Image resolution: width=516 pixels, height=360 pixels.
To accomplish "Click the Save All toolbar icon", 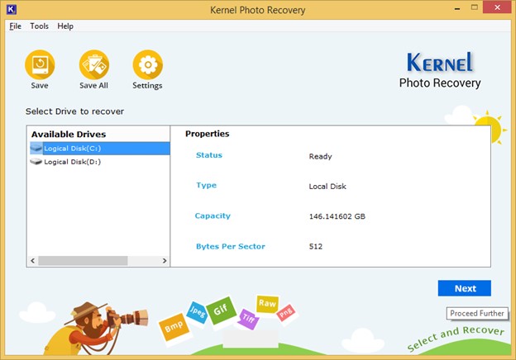I will tap(93, 64).
